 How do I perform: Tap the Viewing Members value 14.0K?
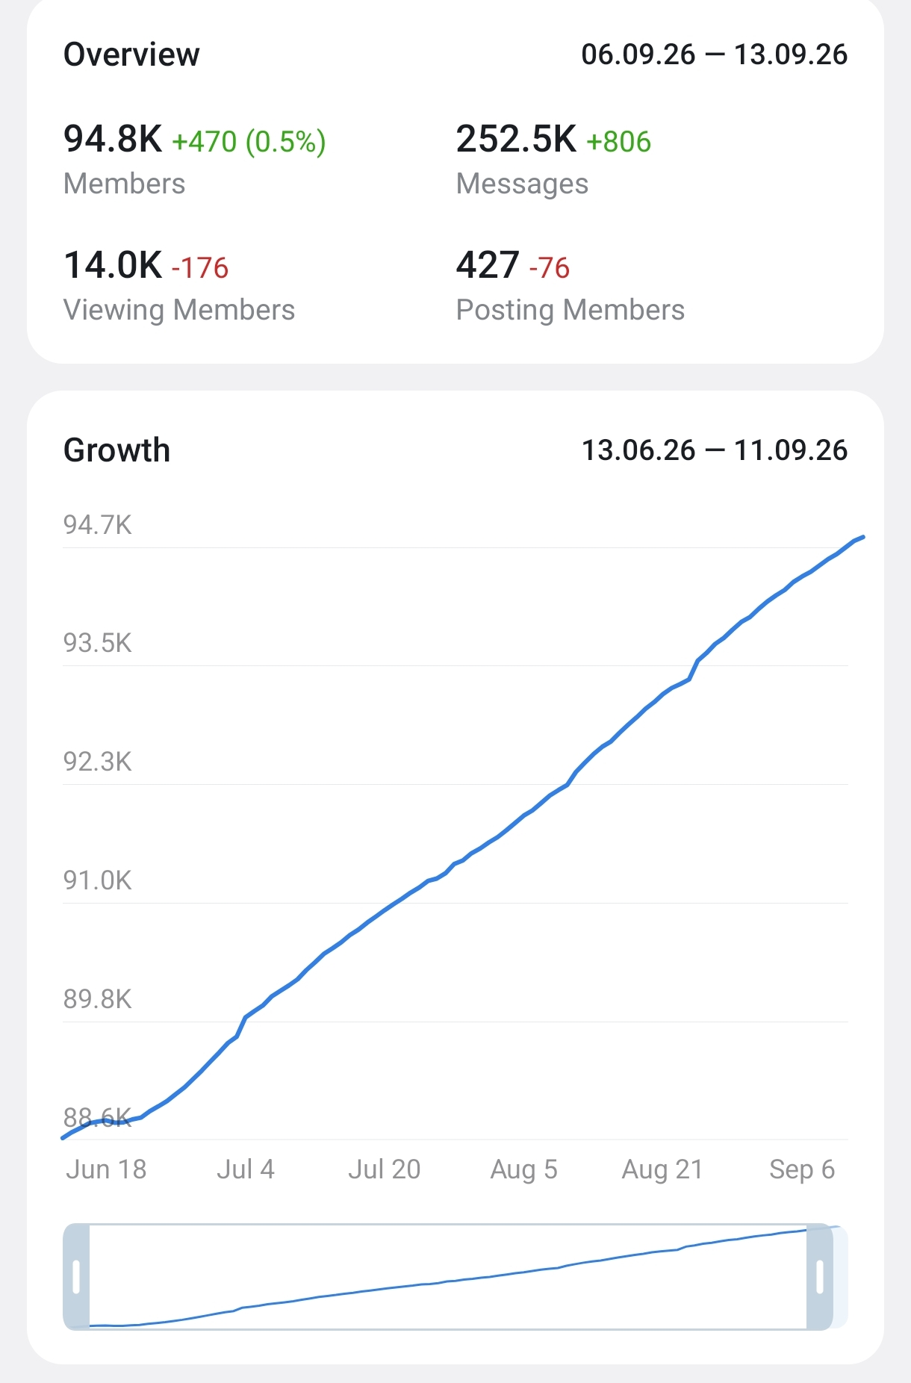coord(113,265)
